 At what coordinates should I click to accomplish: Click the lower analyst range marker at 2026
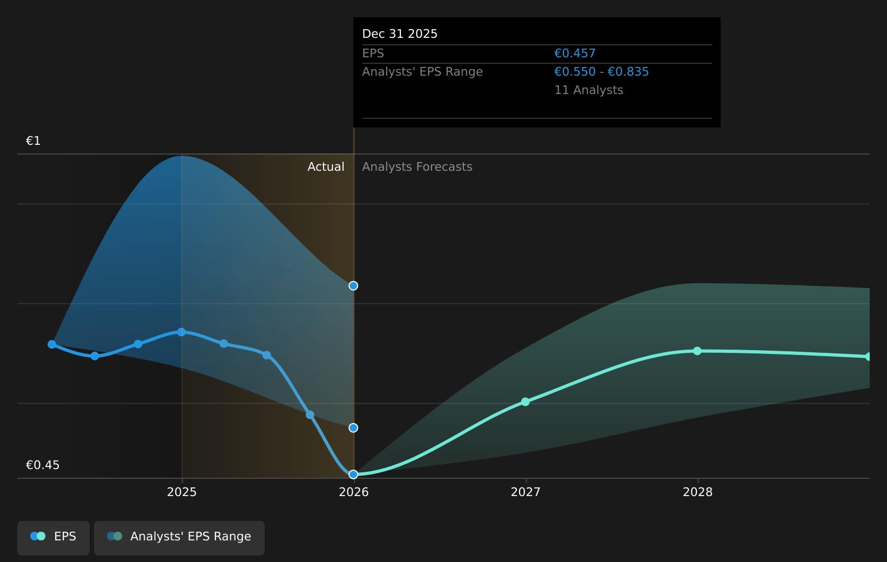pos(353,428)
